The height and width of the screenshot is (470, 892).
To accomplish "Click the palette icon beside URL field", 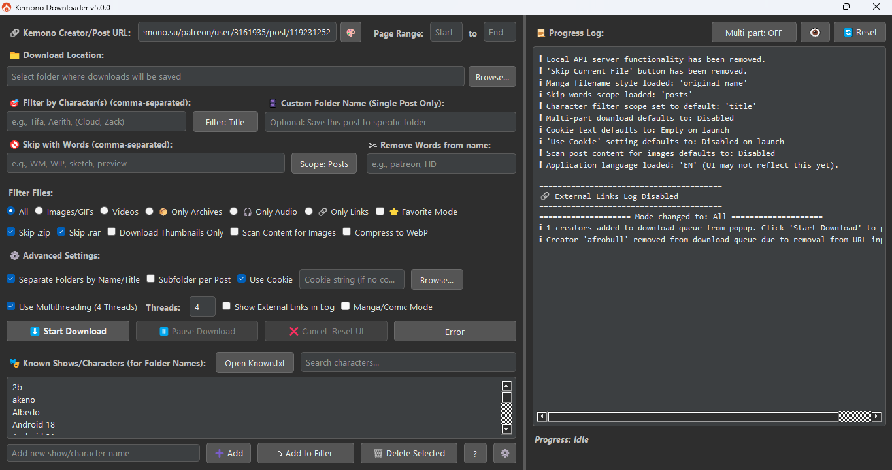I will pyautogui.click(x=351, y=33).
